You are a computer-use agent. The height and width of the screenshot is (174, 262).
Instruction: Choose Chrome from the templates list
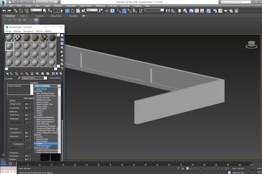pos(40,137)
